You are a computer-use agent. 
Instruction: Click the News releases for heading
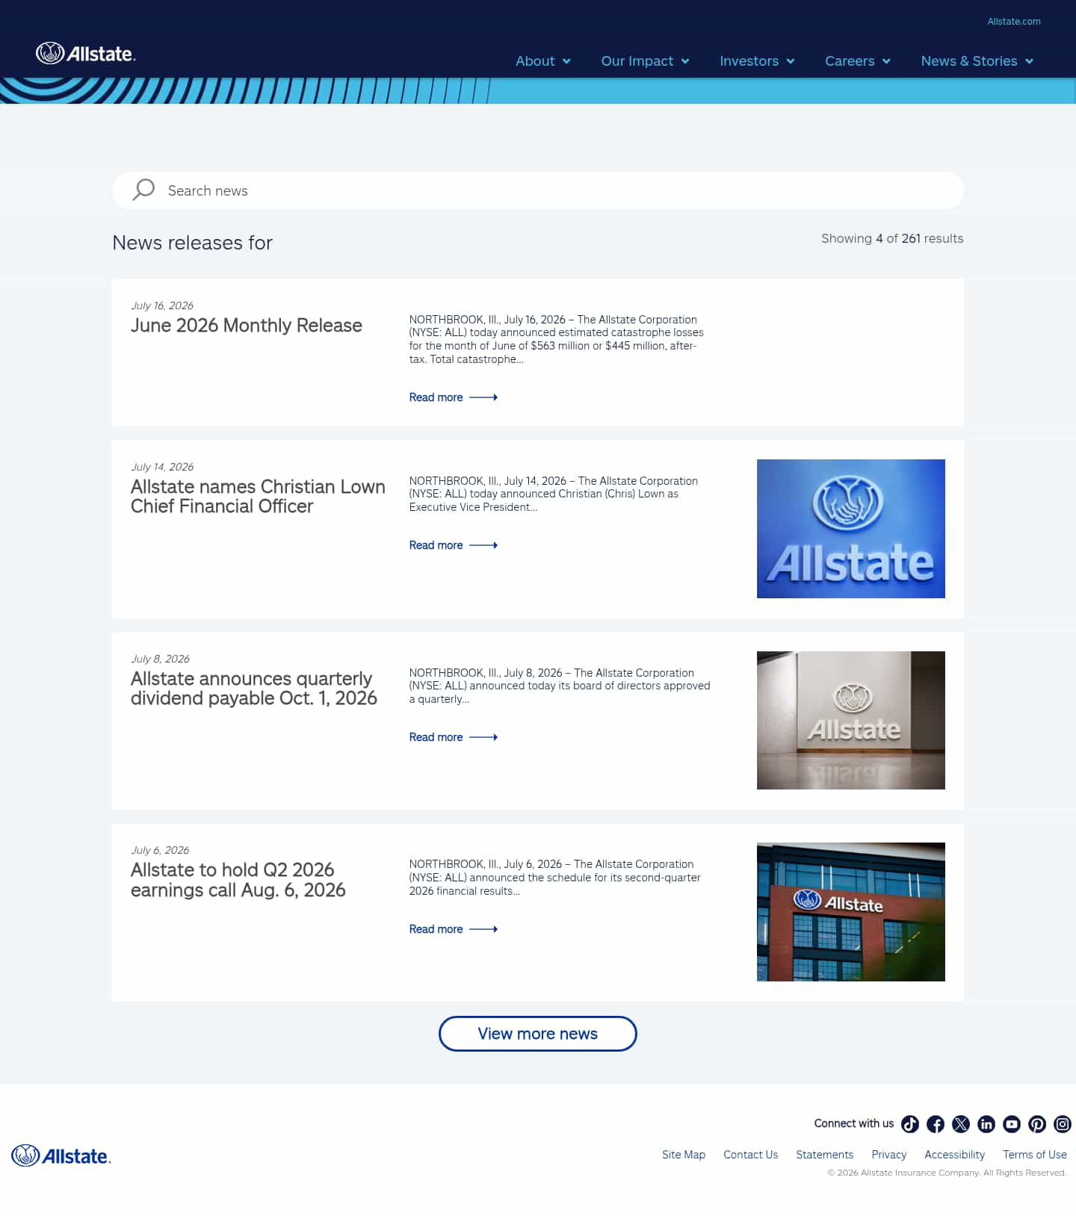click(193, 243)
